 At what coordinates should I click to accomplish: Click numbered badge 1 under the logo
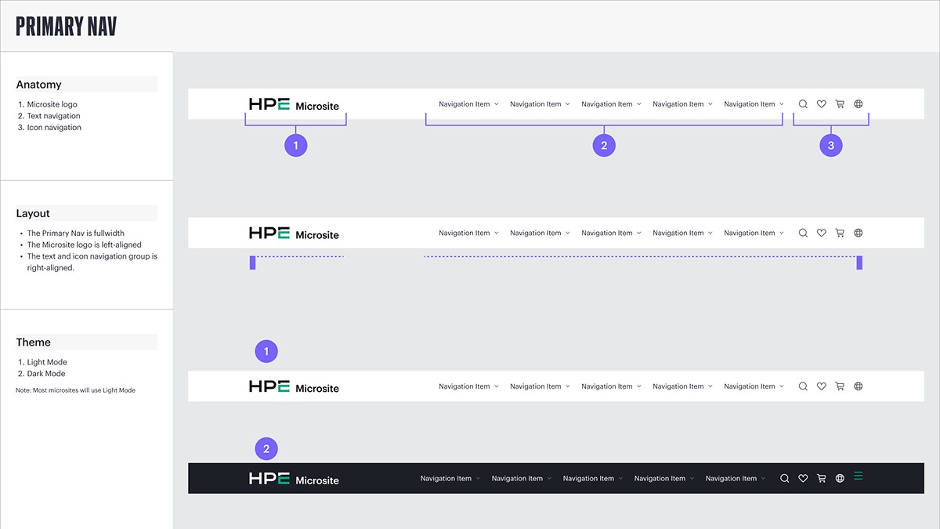(295, 144)
